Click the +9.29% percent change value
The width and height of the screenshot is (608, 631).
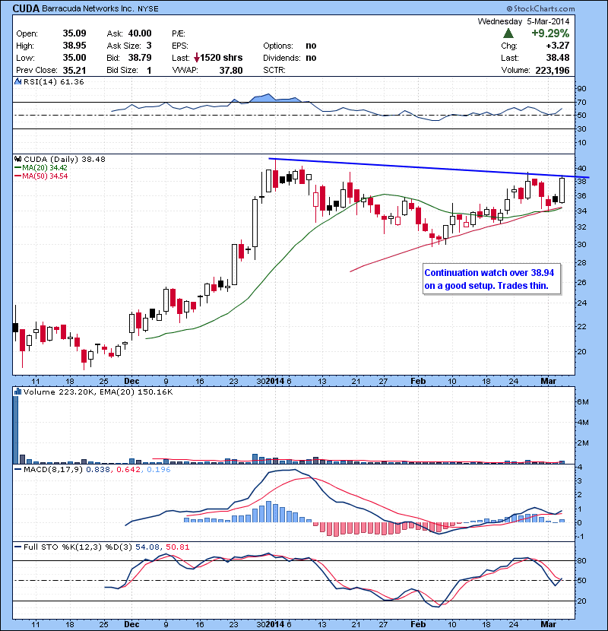coord(550,33)
